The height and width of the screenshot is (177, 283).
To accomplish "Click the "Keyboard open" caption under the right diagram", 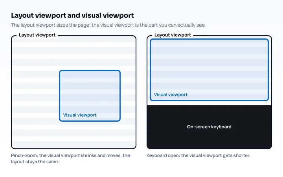I will coord(198,155).
